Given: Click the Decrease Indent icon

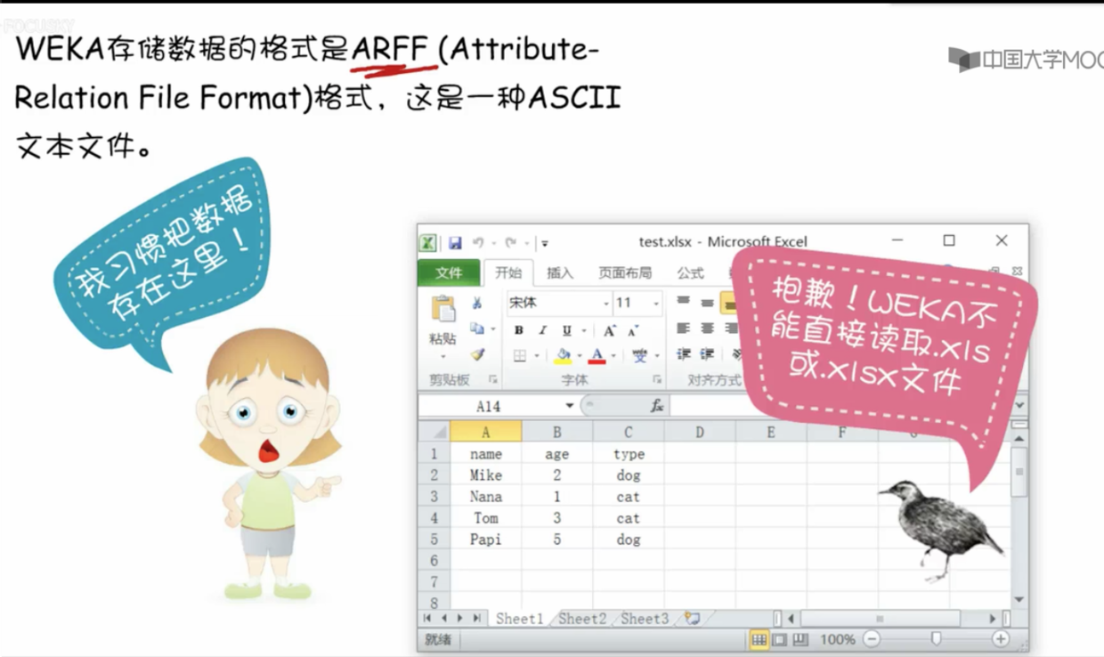Looking at the screenshot, I should [684, 354].
